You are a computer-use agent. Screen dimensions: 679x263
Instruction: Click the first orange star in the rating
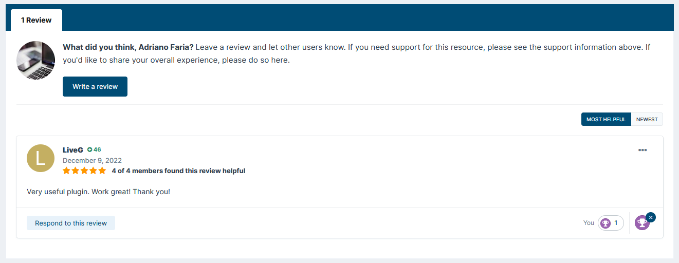[67, 171]
